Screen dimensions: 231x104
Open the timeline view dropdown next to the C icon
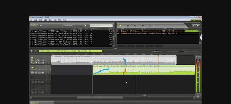click(x=35, y=51)
